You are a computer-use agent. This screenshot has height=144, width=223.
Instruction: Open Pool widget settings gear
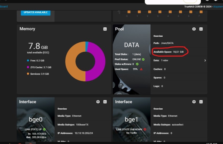coord(194,29)
